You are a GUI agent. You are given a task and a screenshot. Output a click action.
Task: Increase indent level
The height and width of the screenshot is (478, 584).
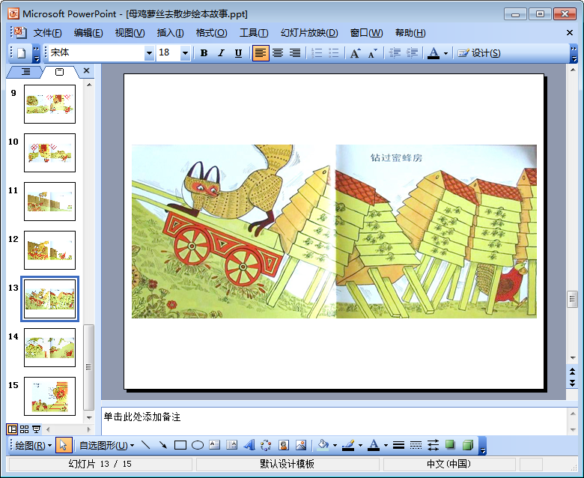[x=412, y=53]
